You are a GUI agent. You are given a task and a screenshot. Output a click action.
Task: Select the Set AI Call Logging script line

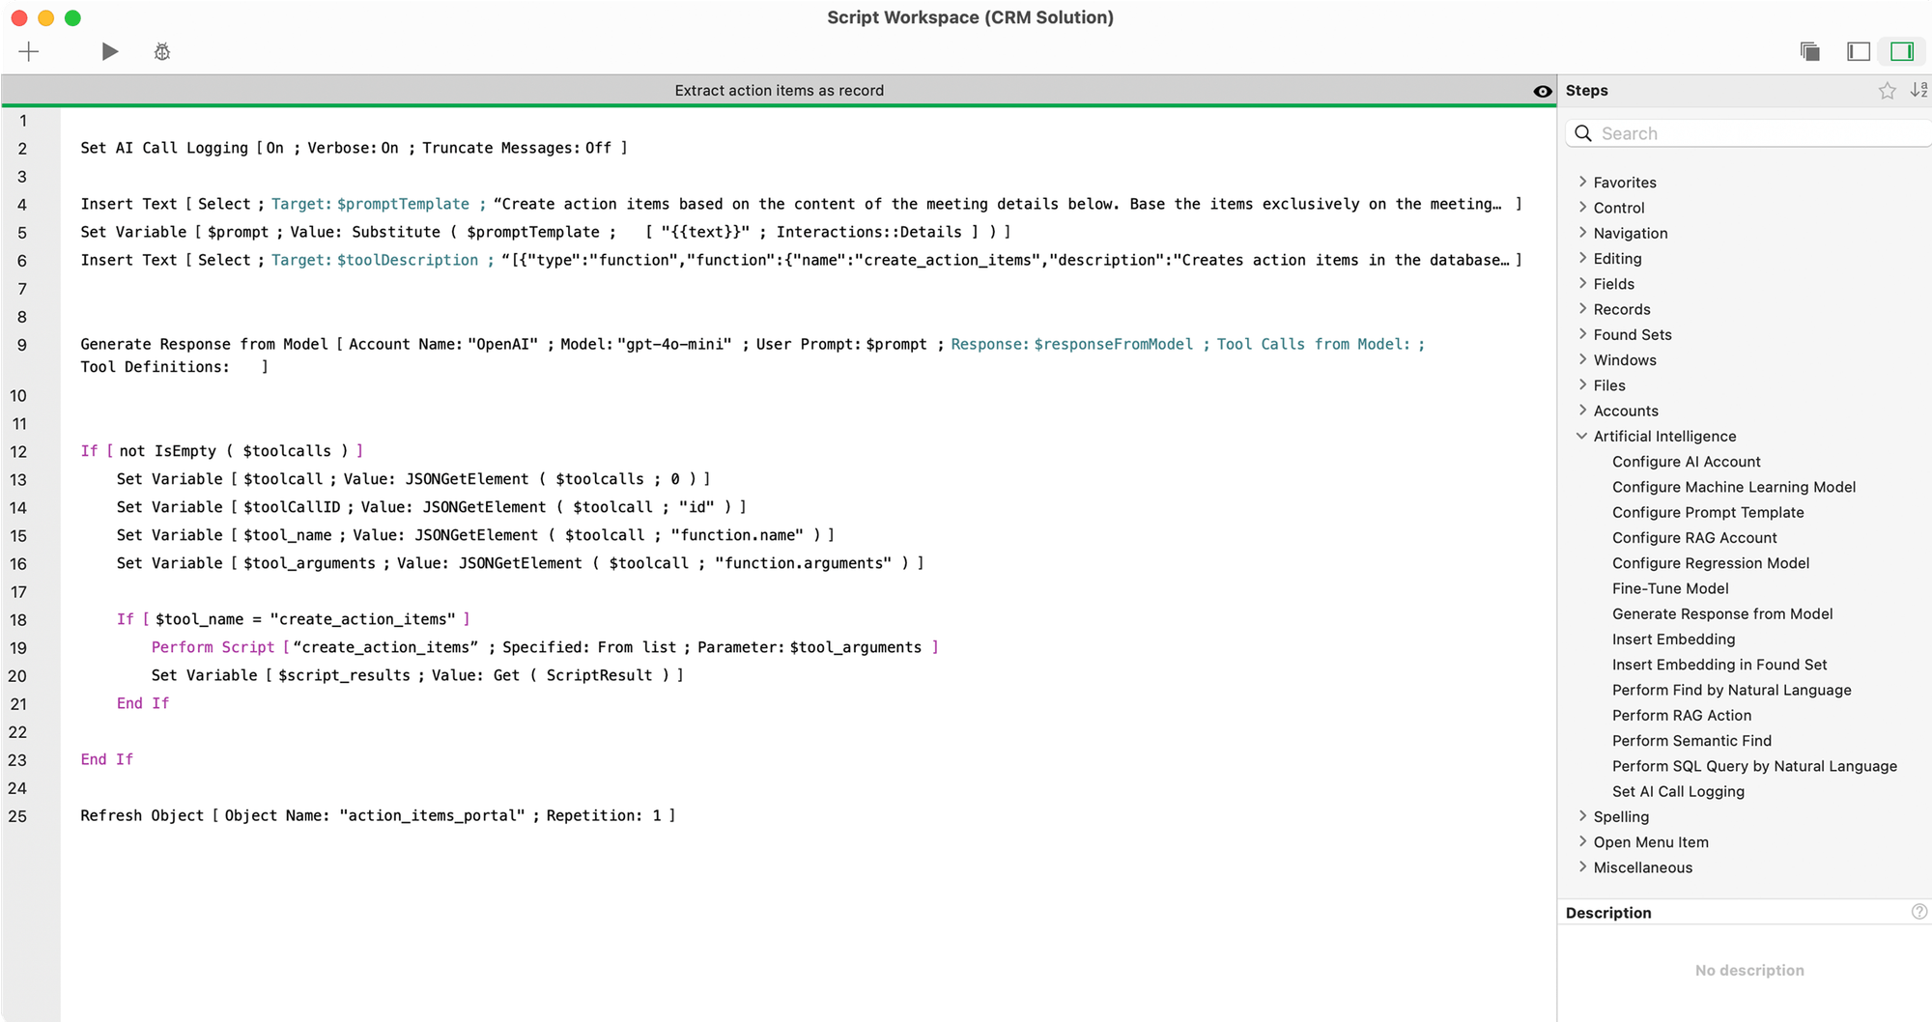point(354,149)
